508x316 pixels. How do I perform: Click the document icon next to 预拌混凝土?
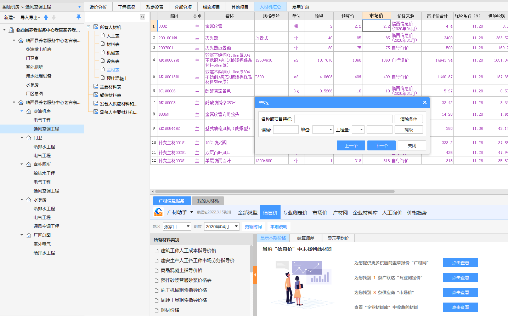pos(103,78)
